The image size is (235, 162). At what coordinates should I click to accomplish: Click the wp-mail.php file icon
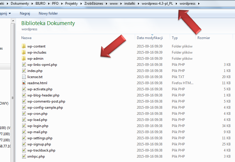tap(24, 132)
